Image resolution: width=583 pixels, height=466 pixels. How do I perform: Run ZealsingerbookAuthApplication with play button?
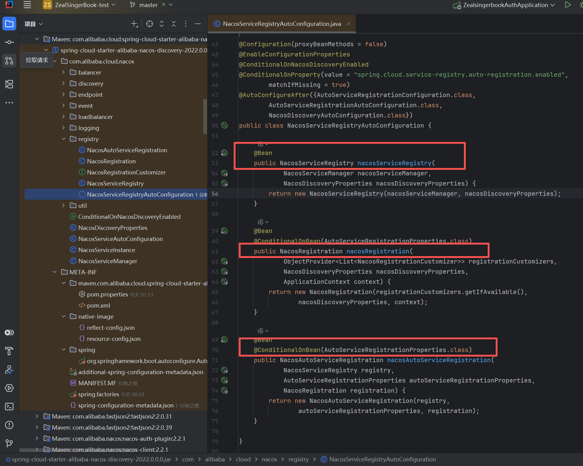tap(568, 5)
